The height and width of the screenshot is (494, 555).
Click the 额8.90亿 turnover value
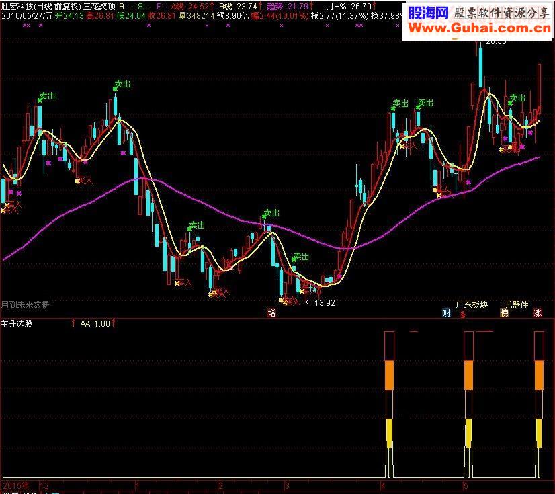tap(233, 16)
